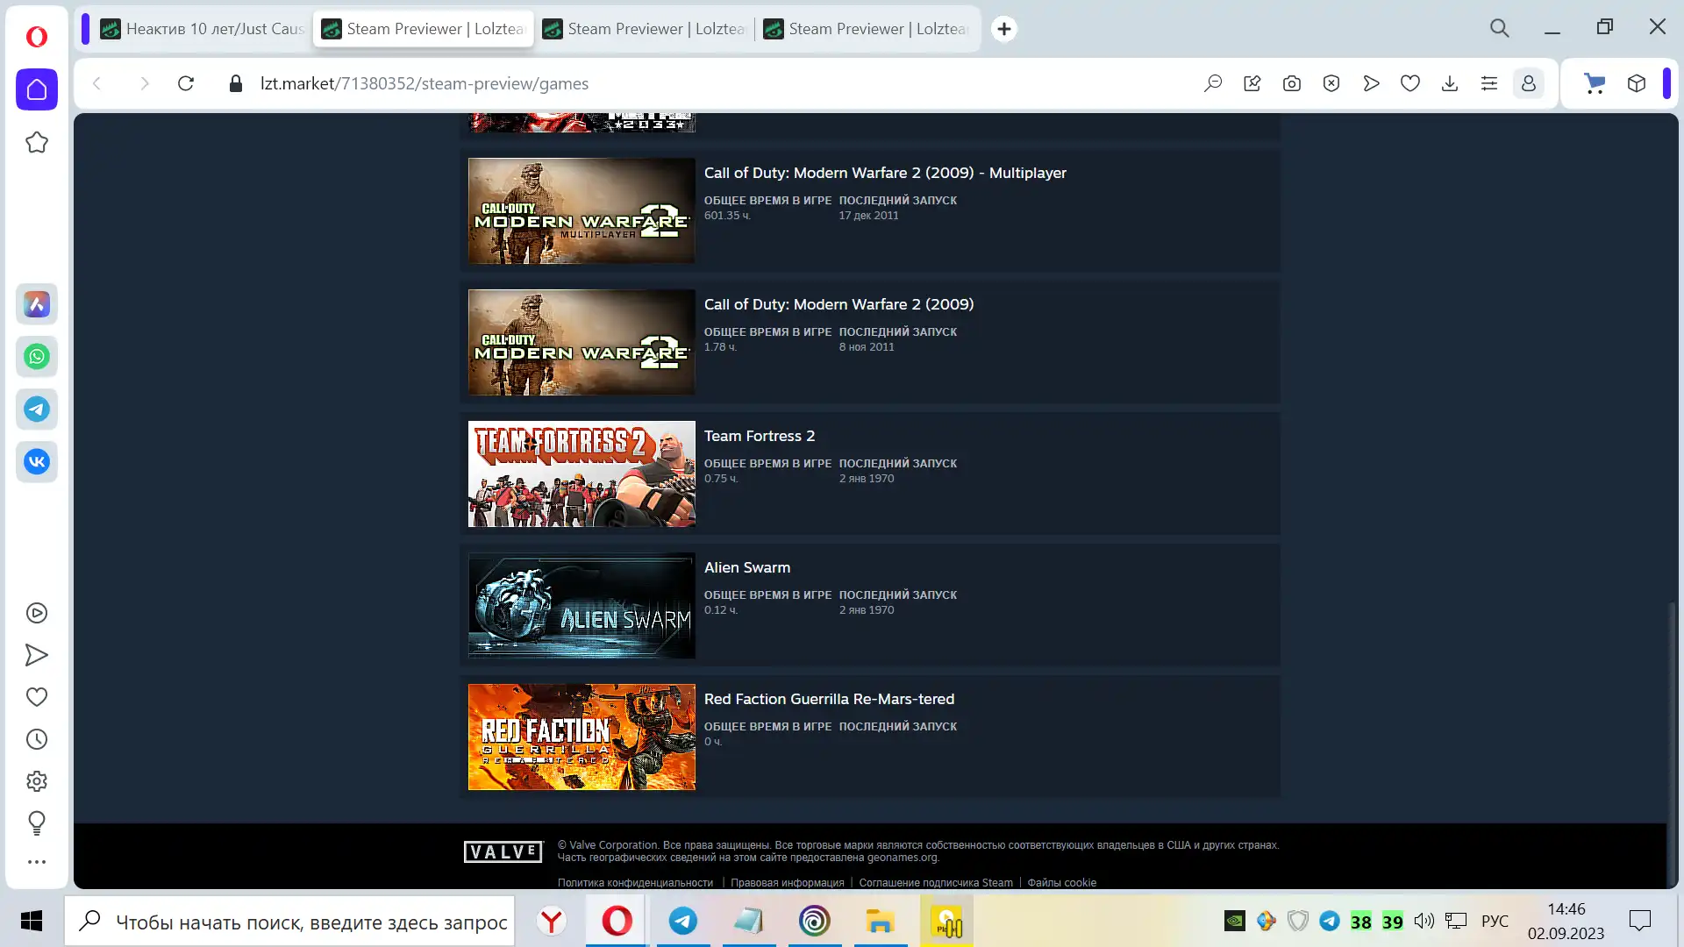This screenshot has height=947, width=1684.
Task: Launch Aria AI sidebar icon
Action: [x=37, y=304]
